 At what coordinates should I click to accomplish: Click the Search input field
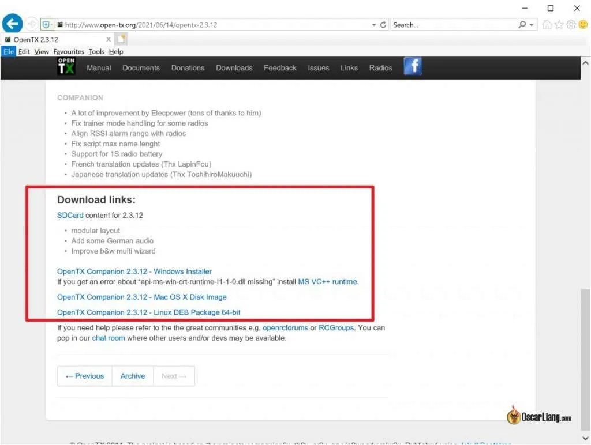point(454,25)
